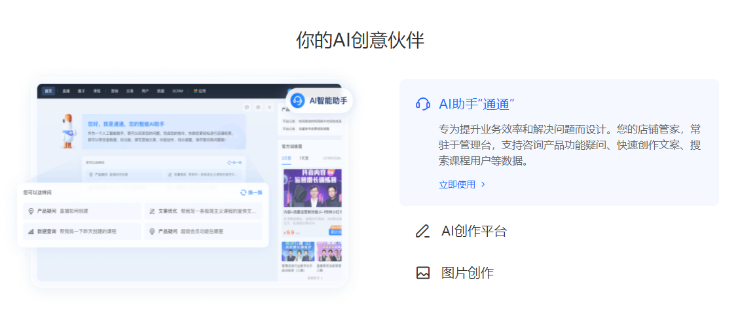Open the SCRM menu in top navbar

[177, 91]
